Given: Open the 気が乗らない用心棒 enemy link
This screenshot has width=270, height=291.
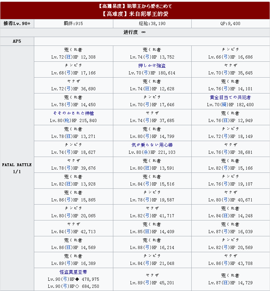Looking at the screenshot, I should 152,145.
